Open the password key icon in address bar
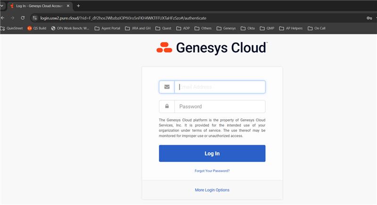This screenshot has width=377, height=205. coord(369,18)
